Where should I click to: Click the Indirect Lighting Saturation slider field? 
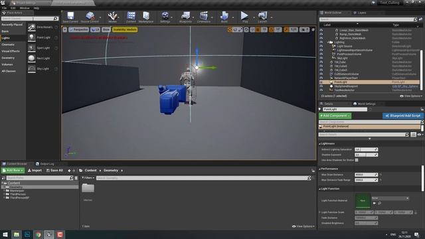366,149
